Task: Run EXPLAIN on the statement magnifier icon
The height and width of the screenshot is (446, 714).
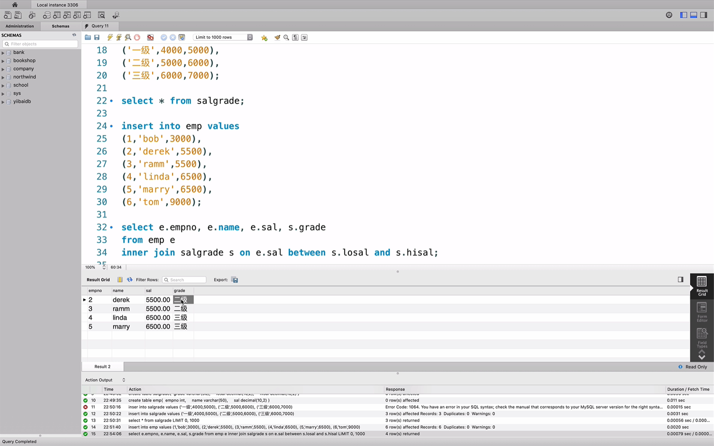Action: point(128,37)
